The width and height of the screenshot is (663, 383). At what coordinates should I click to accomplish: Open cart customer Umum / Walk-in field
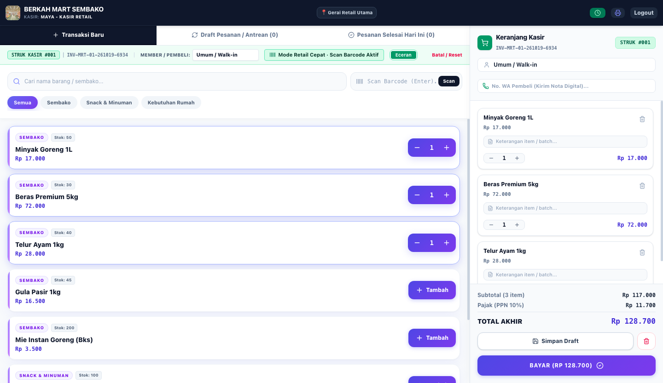tap(566, 65)
